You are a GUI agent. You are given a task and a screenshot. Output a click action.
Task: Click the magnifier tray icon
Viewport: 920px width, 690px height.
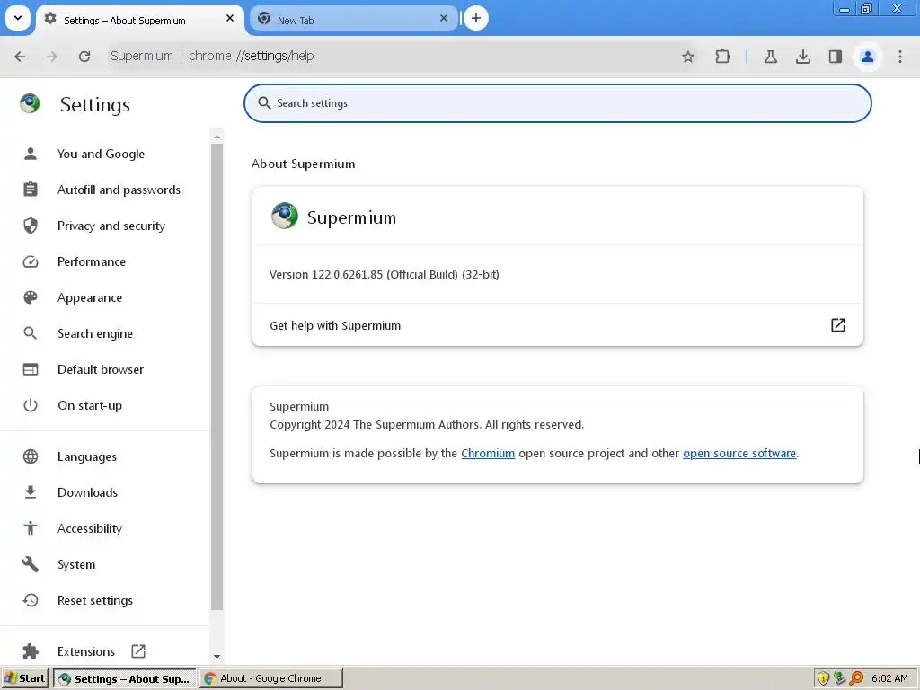point(856,678)
